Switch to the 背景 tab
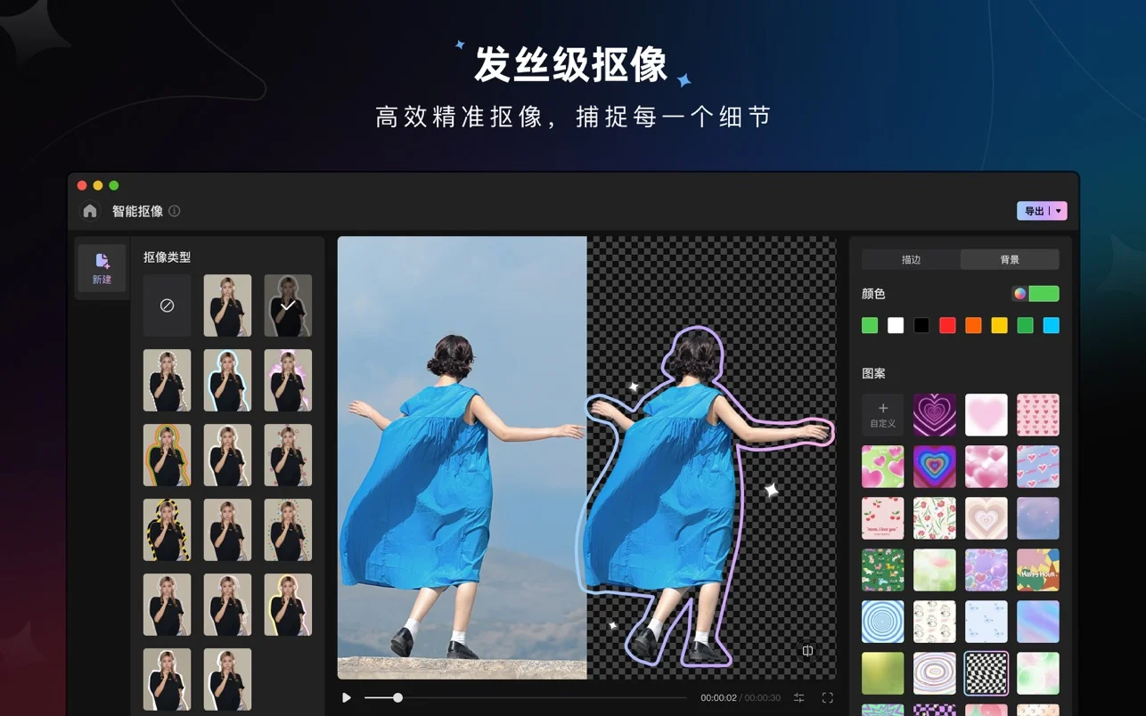Image resolution: width=1146 pixels, height=716 pixels. click(1010, 259)
